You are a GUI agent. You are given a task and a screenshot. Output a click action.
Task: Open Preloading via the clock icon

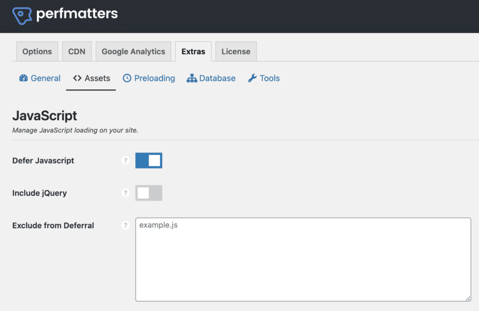point(127,78)
